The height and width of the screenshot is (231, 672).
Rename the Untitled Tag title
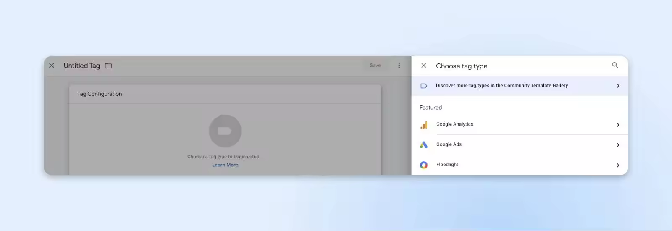tap(82, 66)
